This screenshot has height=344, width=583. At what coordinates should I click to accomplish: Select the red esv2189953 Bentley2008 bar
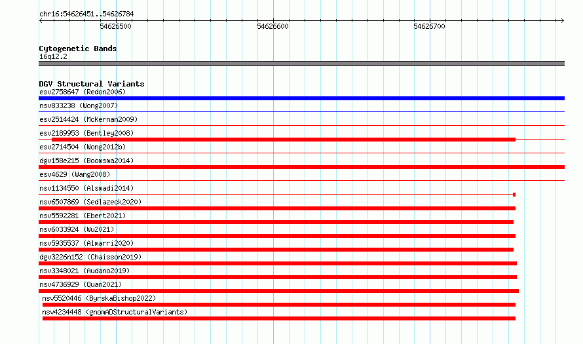point(284,140)
